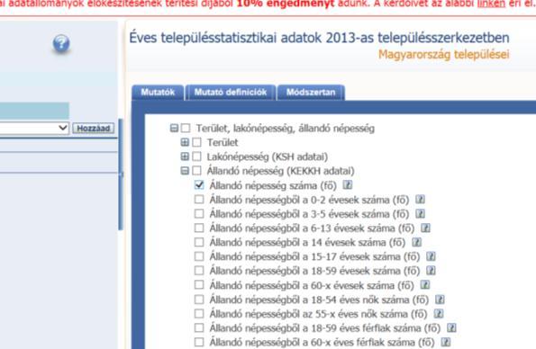Uncheck Állandó népesség száma (fő) checkbox
Screen dimensions: 536x349
coord(199,185)
